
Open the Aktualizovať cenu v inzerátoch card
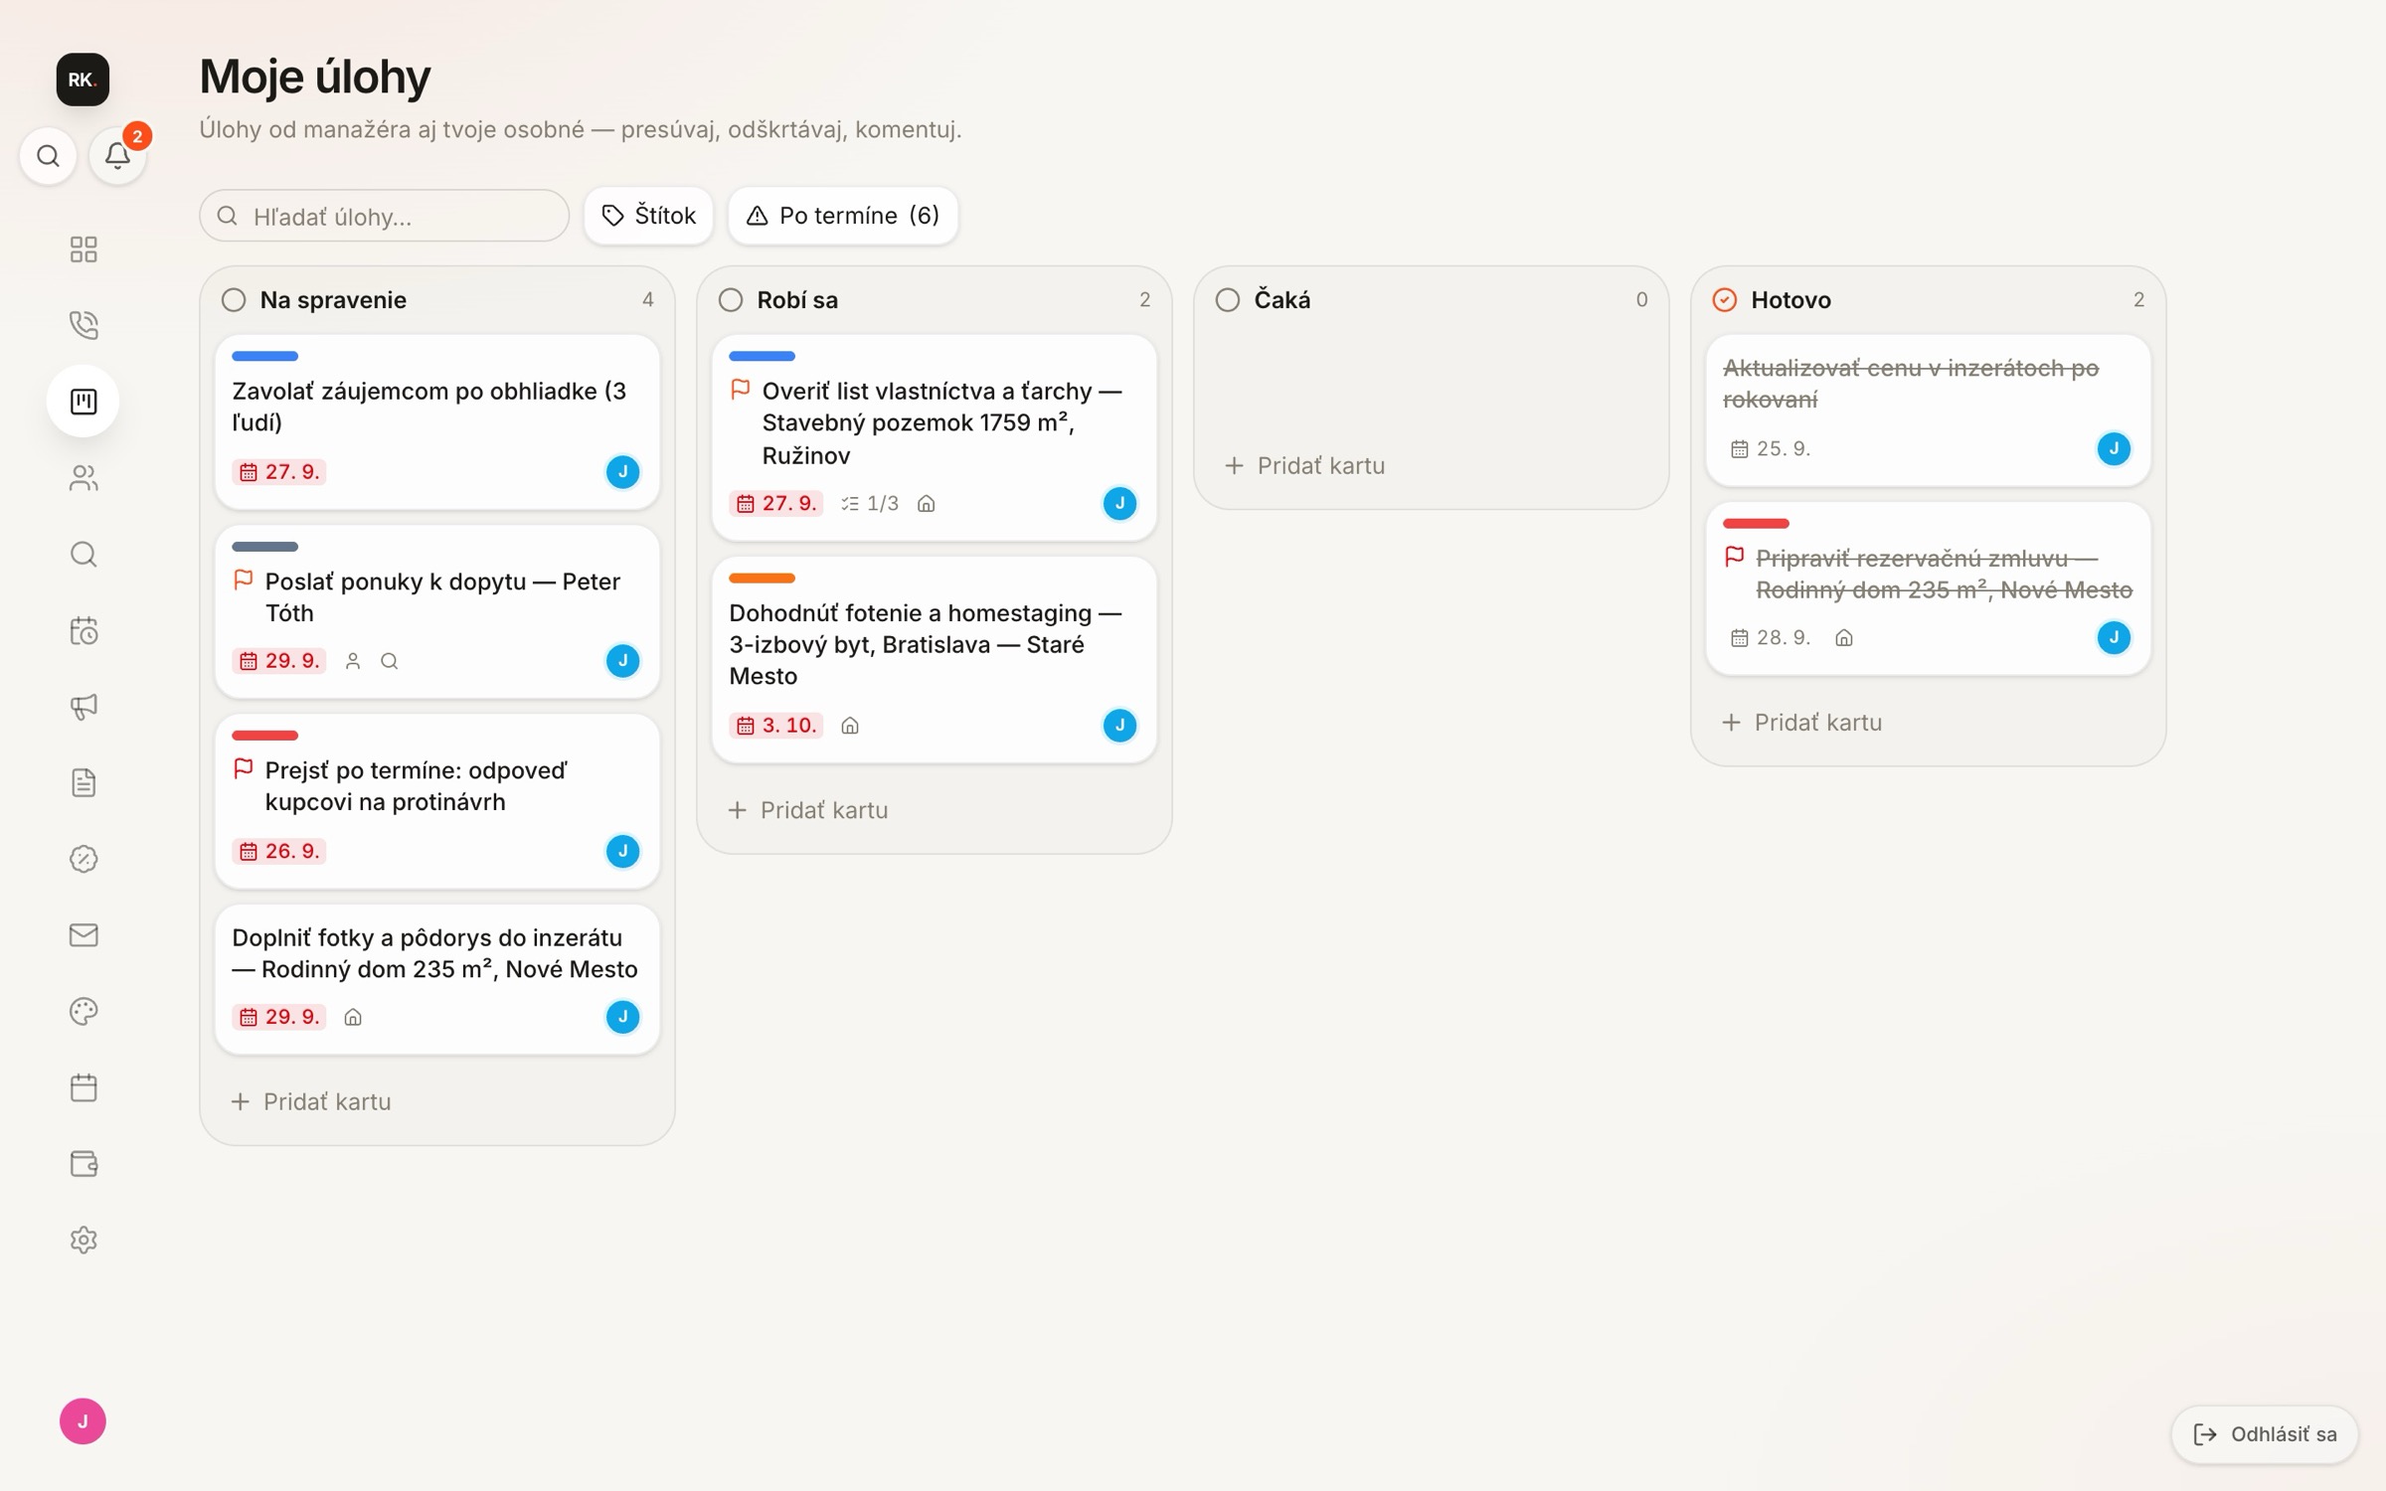click(1929, 411)
